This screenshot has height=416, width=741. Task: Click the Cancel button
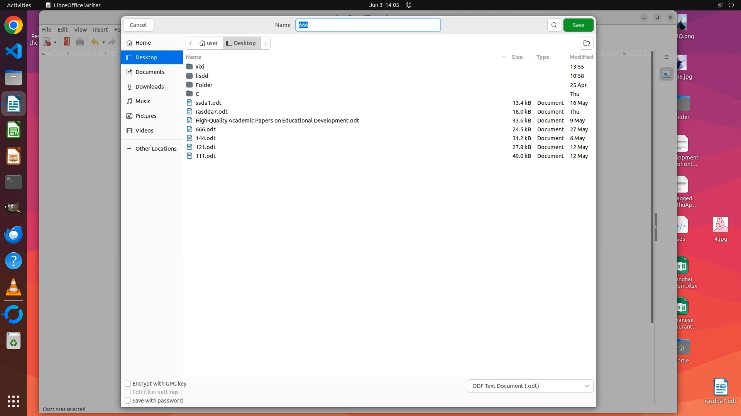point(138,25)
